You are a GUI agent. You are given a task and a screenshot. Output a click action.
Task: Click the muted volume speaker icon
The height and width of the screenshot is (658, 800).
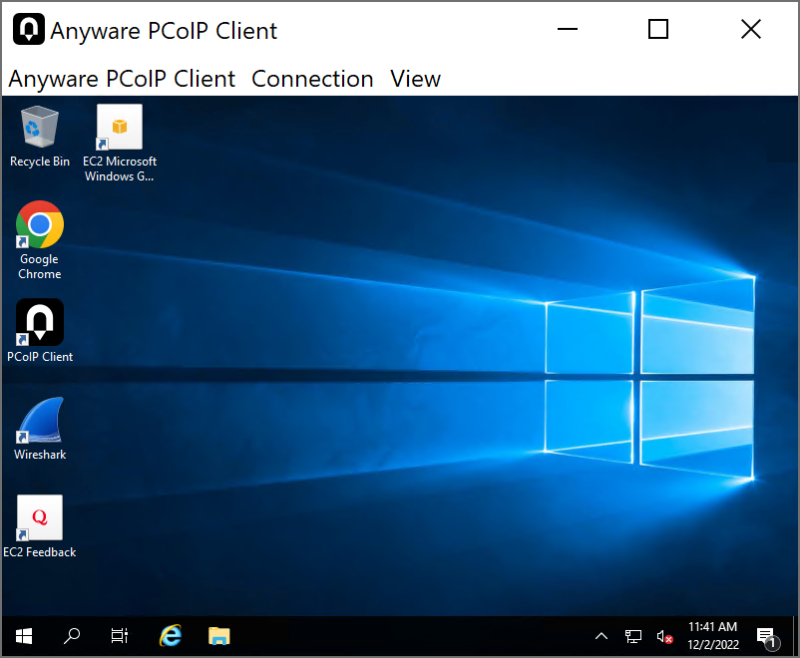tap(664, 636)
